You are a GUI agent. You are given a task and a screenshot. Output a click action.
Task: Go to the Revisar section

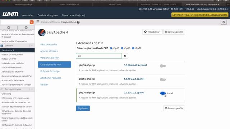pos(44,85)
